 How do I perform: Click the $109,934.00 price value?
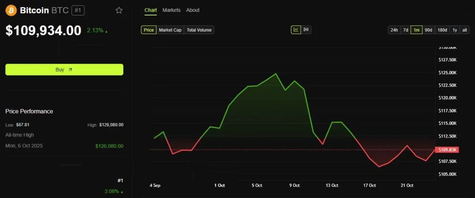(x=44, y=30)
